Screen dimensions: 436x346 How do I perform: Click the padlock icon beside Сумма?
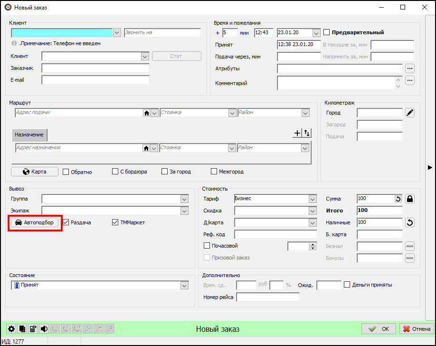pyautogui.click(x=410, y=199)
